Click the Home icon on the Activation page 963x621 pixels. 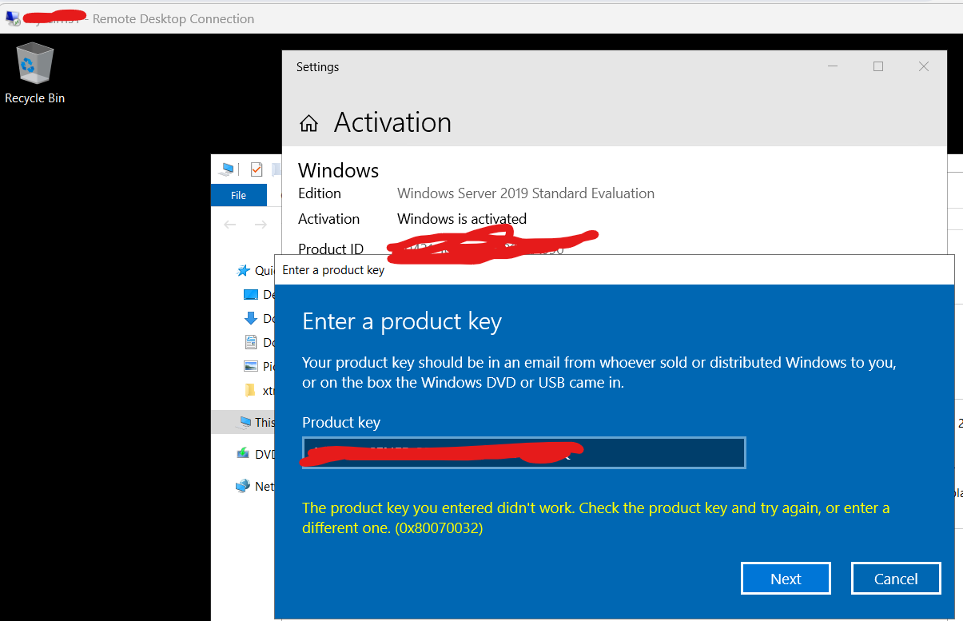(x=308, y=122)
